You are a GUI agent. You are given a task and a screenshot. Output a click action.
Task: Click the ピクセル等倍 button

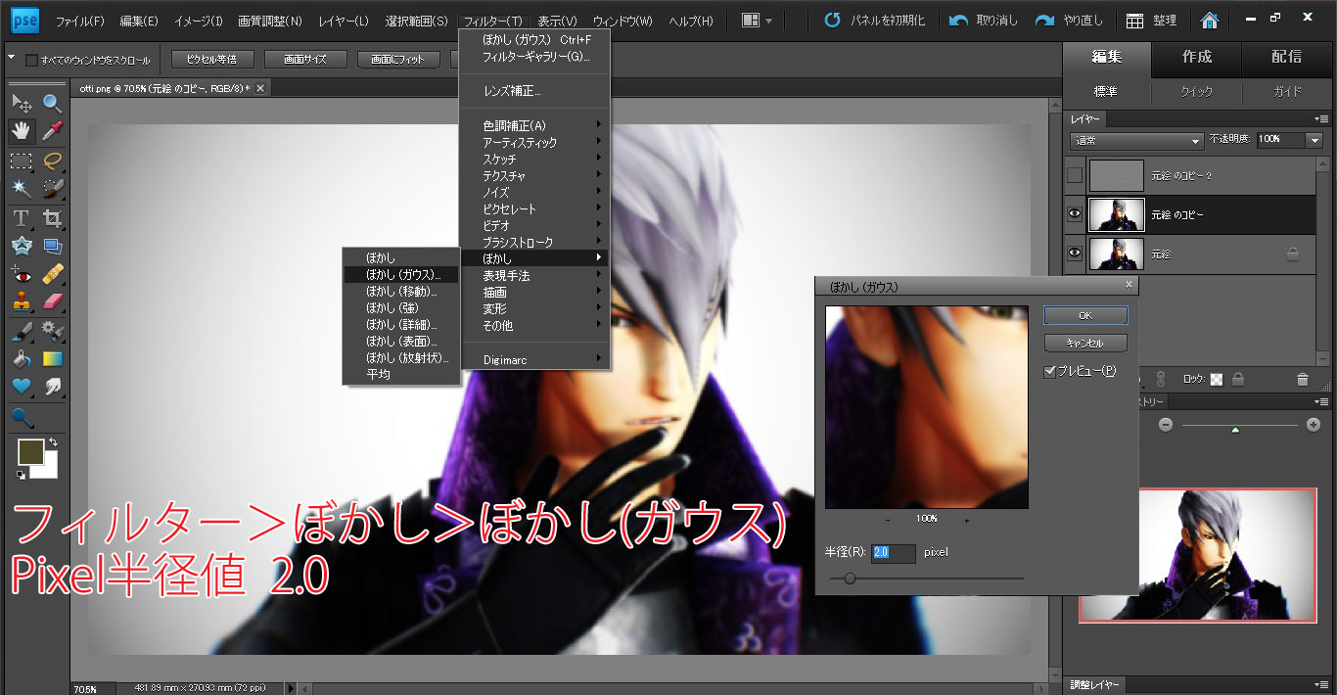[x=211, y=60]
